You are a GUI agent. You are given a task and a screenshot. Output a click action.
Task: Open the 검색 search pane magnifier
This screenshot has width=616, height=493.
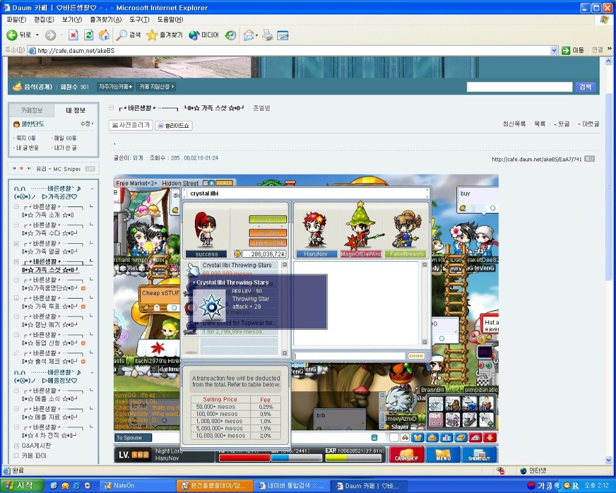click(129, 35)
